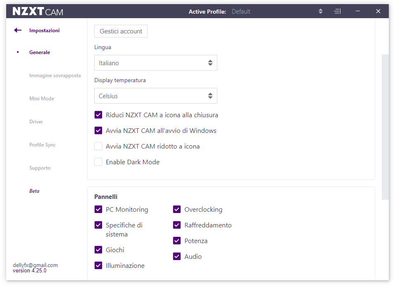Click the NZXT CAM logo
Viewport: 395px width, 286px height.
[x=38, y=11]
